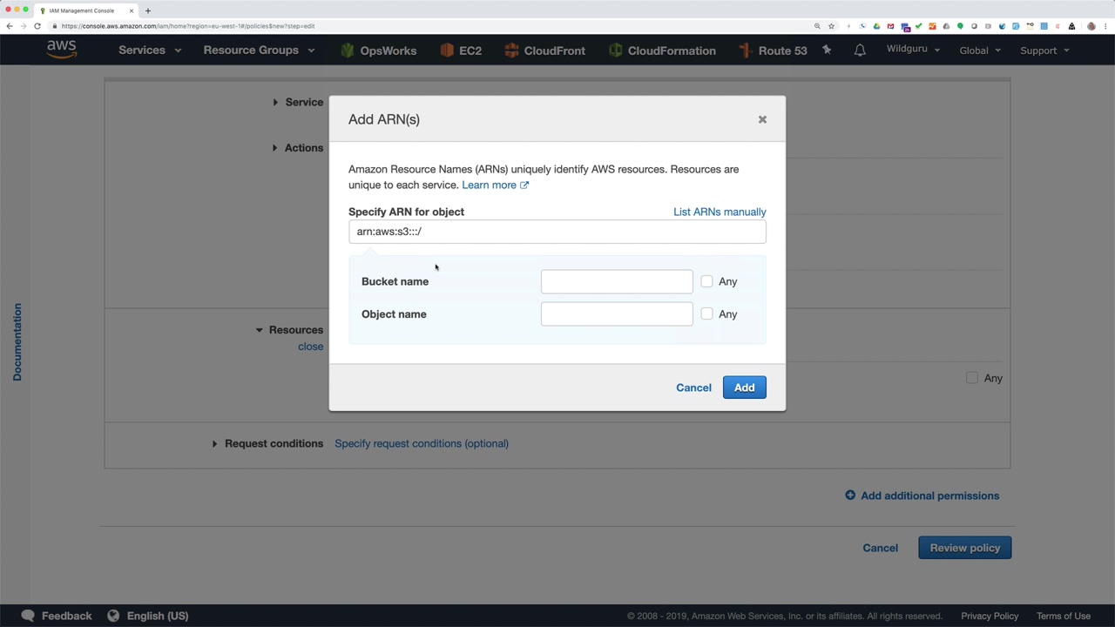Expand the Request conditions section
The height and width of the screenshot is (627, 1115).
(x=268, y=443)
